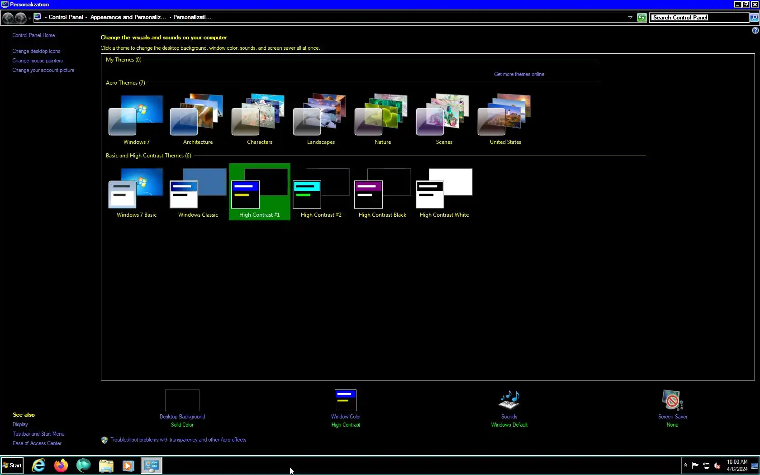
Task: Open Ease of Access Center link
Action: 37,443
